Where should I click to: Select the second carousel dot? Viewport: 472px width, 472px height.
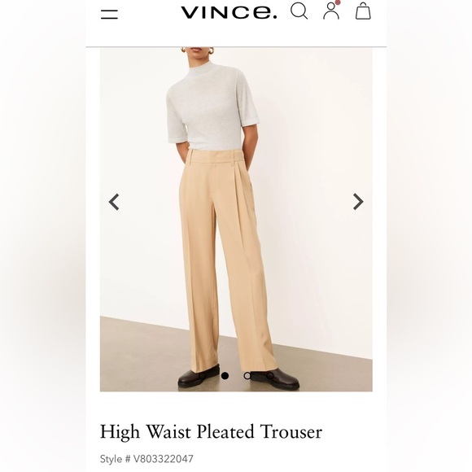pyautogui.click(x=247, y=376)
